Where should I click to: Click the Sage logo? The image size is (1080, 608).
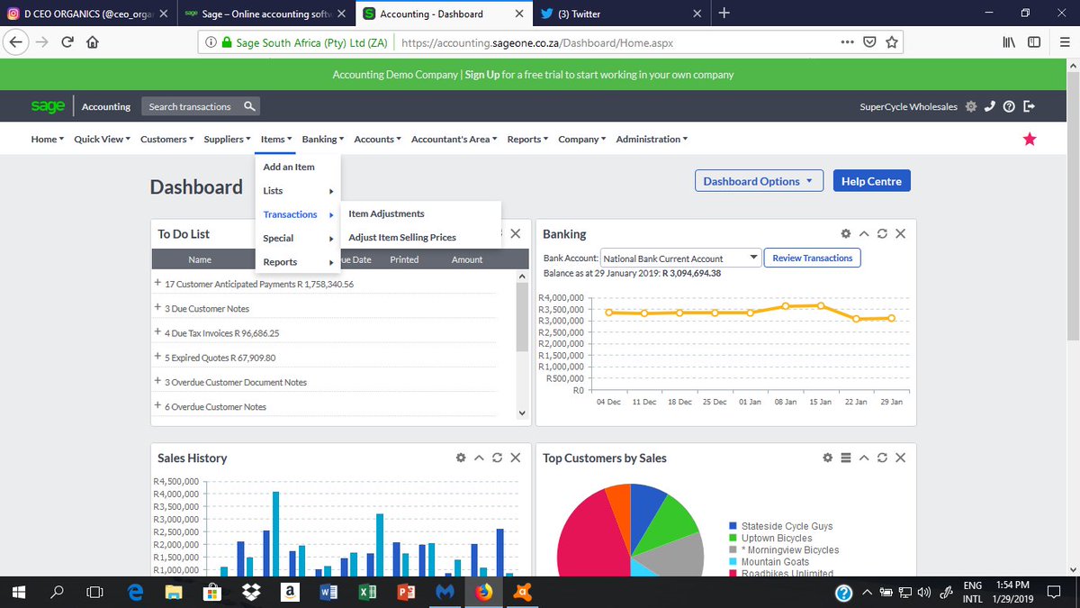tap(48, 106)
